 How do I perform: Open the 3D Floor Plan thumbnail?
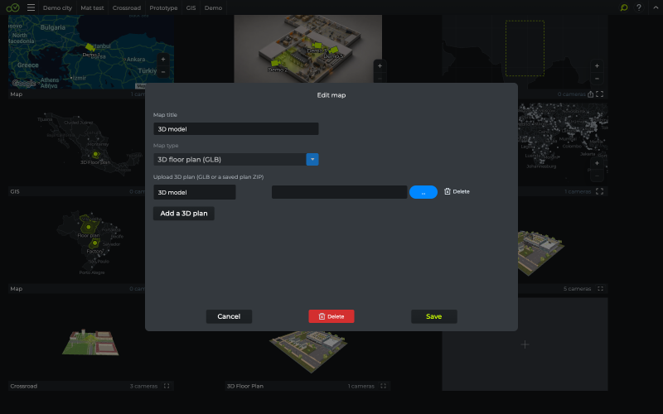[308, 351]
